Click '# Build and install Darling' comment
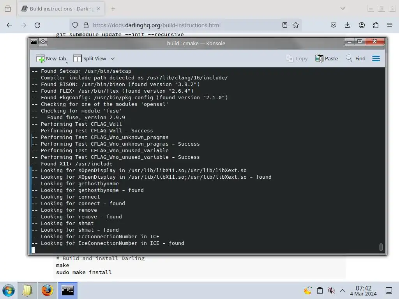 click(100, 259)
